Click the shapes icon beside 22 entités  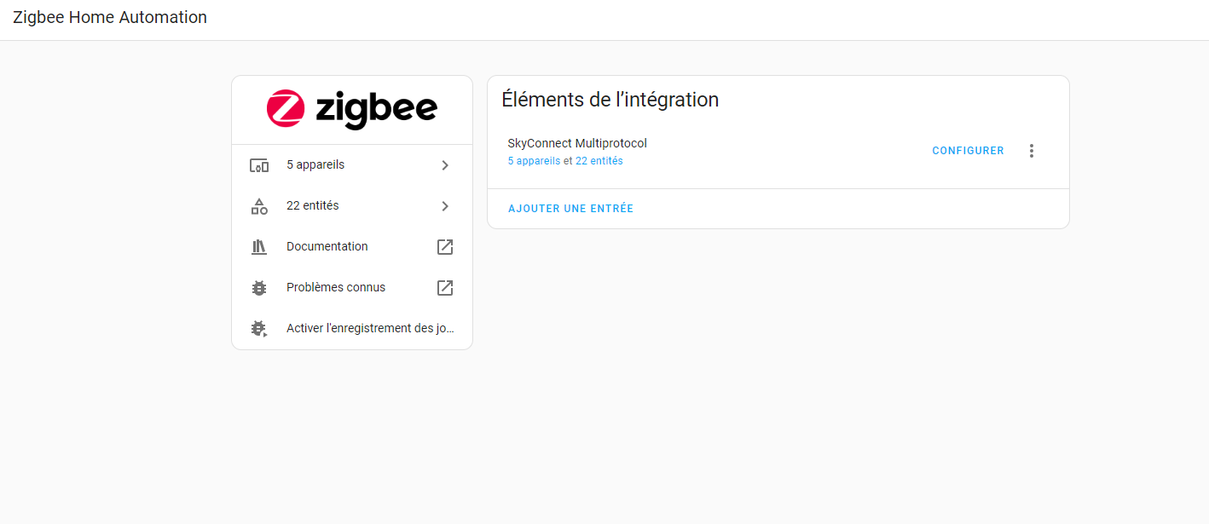pyautogui.click(x=259, y=206)
